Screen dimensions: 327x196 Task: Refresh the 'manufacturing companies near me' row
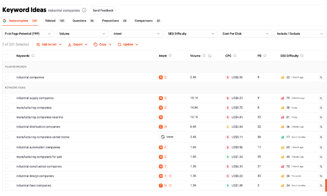321,117
